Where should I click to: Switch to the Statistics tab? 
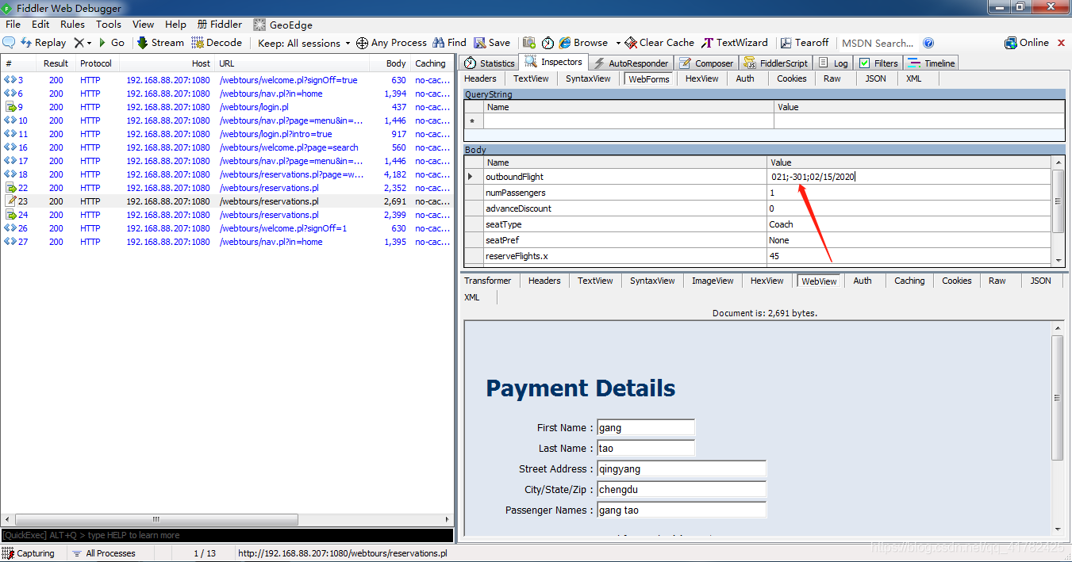(490, 63)
